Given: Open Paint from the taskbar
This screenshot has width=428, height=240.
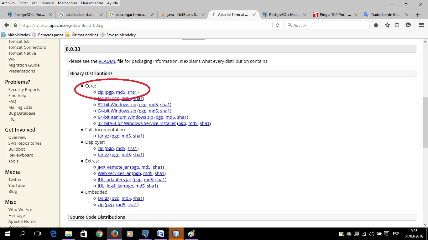Looking at the screenshot, I should coord(191,234).
